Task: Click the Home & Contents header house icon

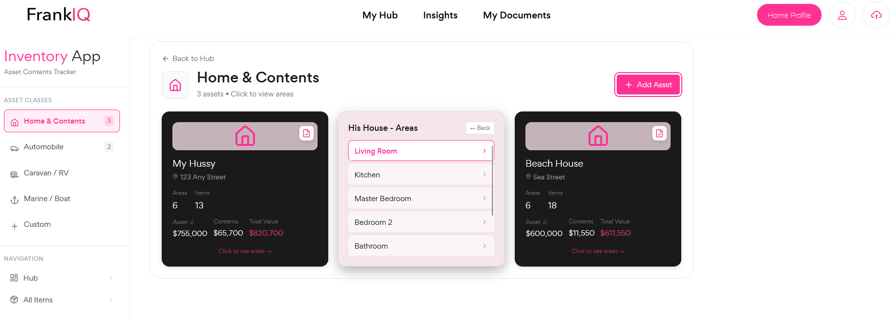Action: [175, 85]
